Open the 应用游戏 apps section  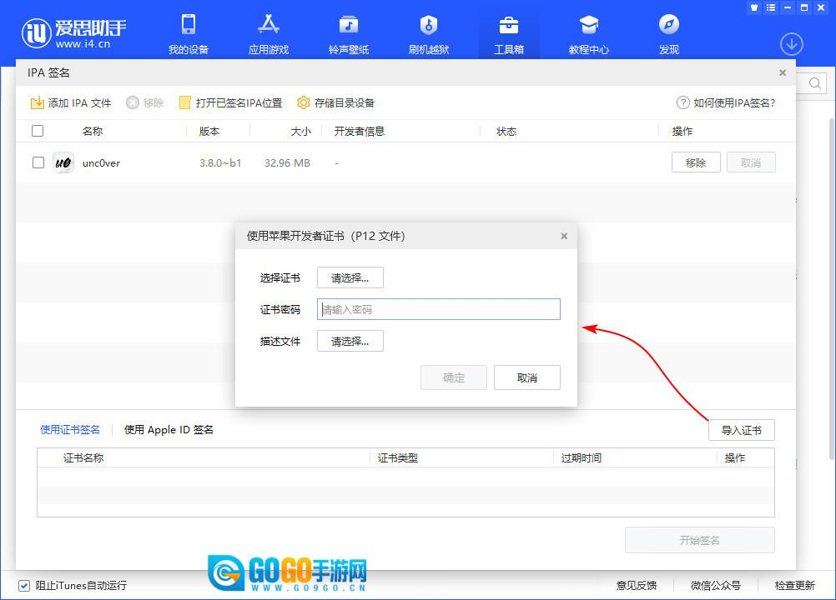pyautogui.click(x=269, y=25)
